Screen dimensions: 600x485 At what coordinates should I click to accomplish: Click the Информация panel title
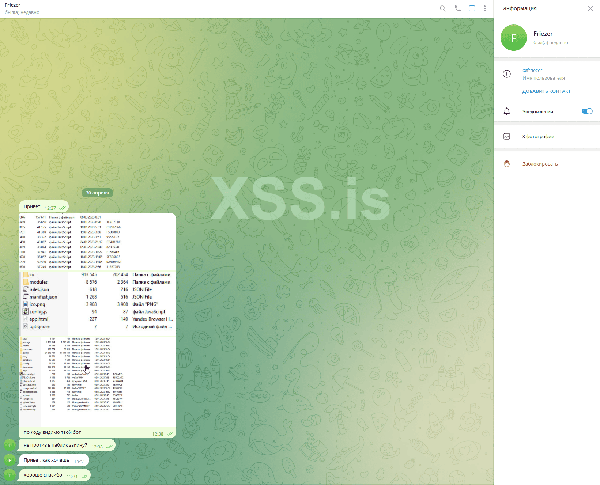[x=519, y=8]
